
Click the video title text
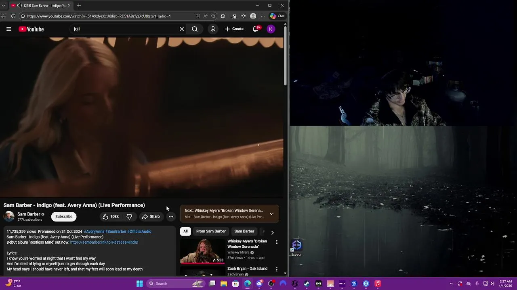point(74,205)
